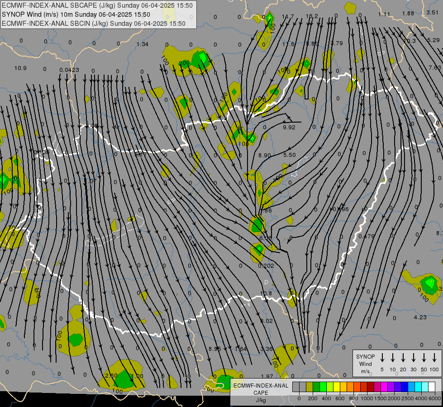Image resolution: width=443 pixels, height=407 pixels.
Task: Click the 100 m/s wind arrow in legend
Action: [x=434, y=358]
